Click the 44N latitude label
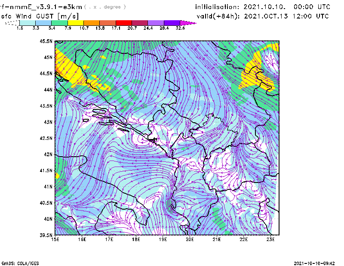The width and height of the screenshot is (344, 266). [x=48, y=90]
